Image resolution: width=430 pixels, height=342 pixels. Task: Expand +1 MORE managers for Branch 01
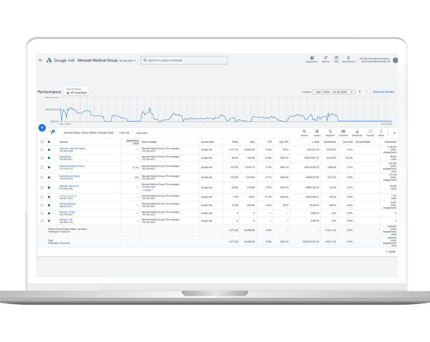click(x=147, y=190)
